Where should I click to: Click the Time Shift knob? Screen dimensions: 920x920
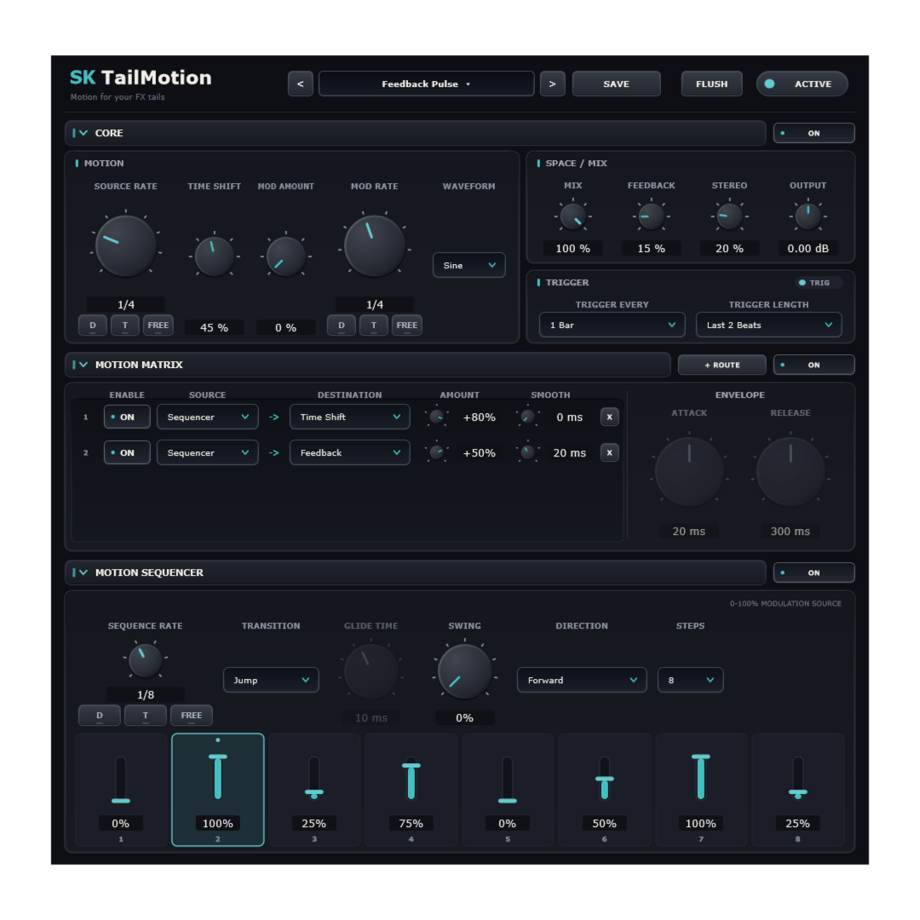click(214, 256)
